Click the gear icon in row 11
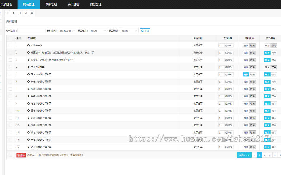The height and width of the screenshot is (175, 281). coord(28,118)
